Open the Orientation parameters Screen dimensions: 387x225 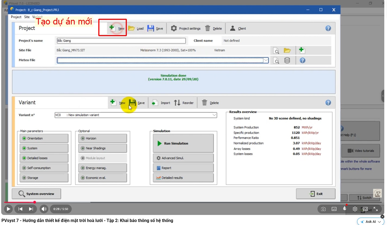tap(44, 138)
